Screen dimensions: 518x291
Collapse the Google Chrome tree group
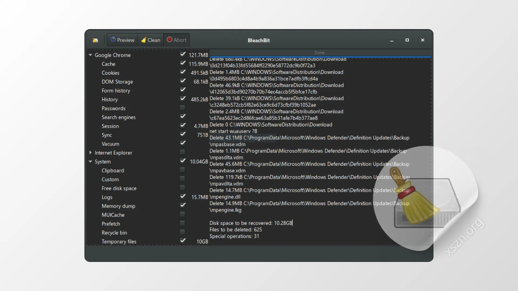point(90,55)
